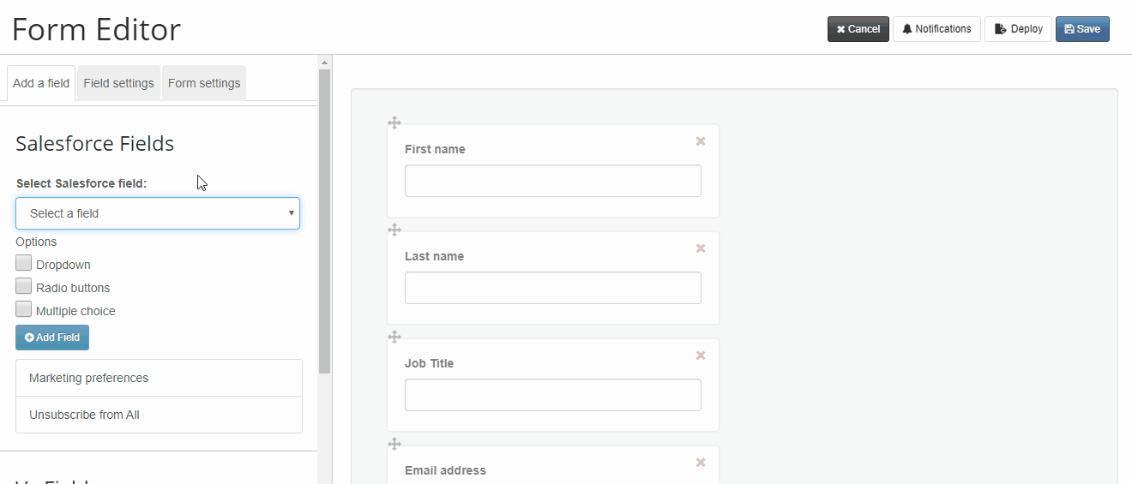Click the move handle above First name field

pyautogui.click(x=394, y=122)
